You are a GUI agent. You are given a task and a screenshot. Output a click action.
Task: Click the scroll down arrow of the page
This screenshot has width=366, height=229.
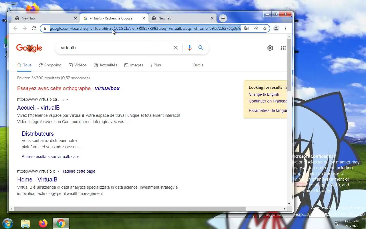289,204
